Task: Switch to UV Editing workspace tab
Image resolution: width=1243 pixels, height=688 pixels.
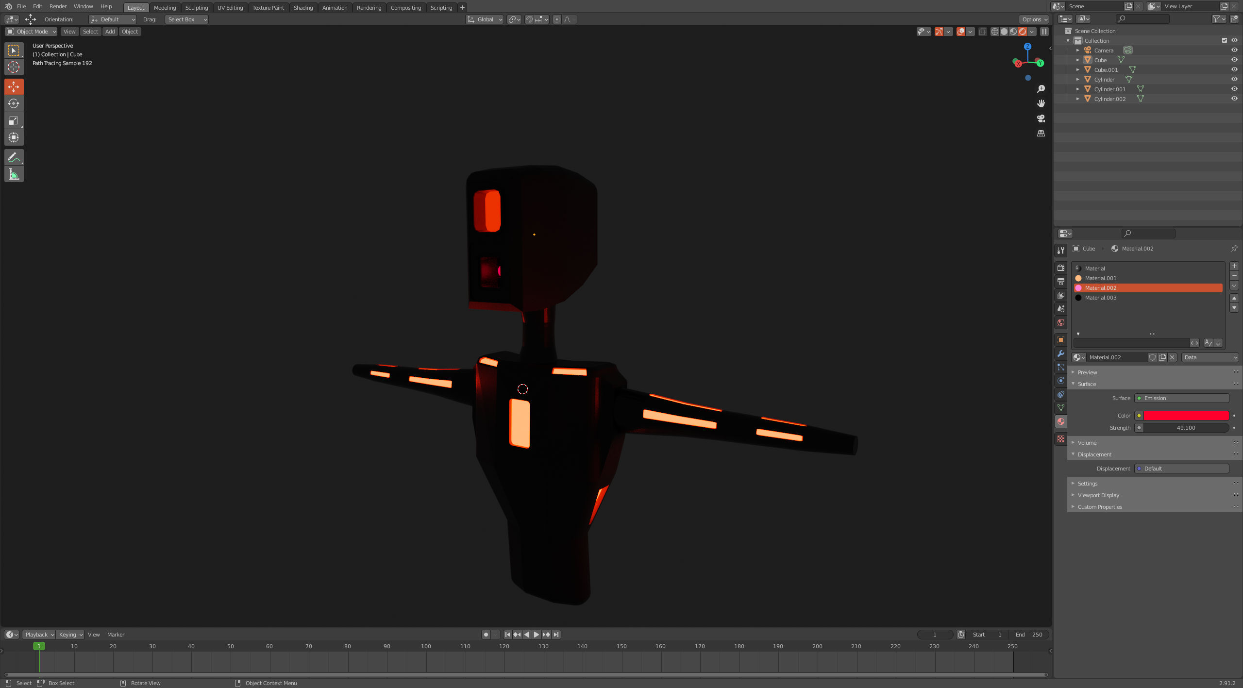Action: (x=230, y=8)
